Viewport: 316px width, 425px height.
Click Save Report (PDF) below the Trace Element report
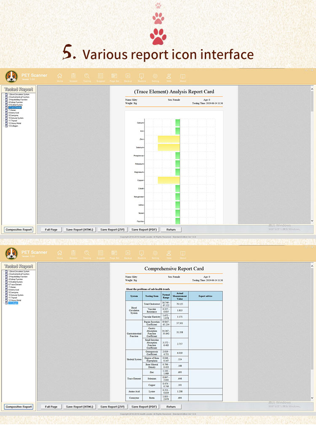coord(144,230)
